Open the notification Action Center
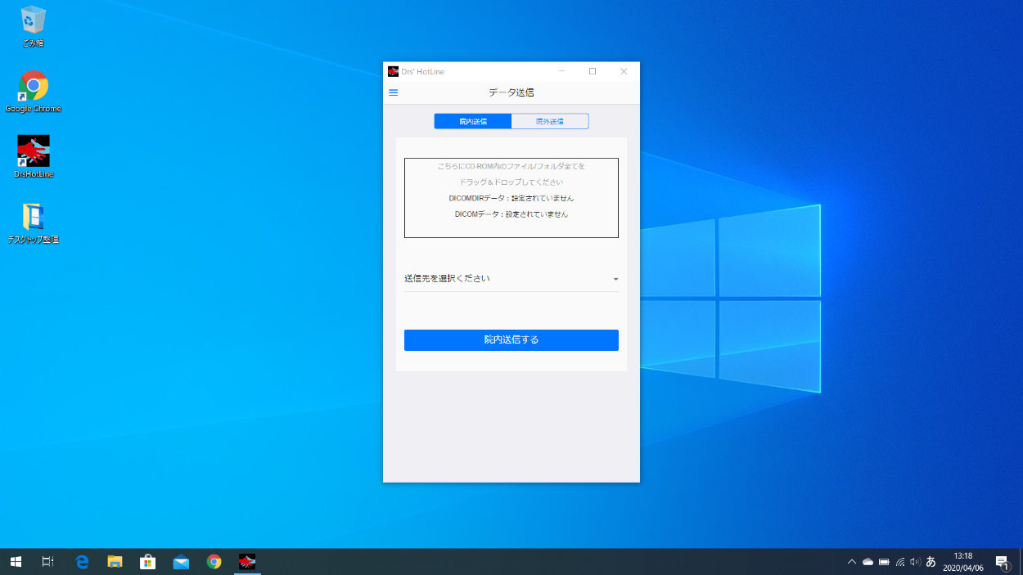Image resolution: width=1023 pixels, height=575 pixels. point(1002,562)
